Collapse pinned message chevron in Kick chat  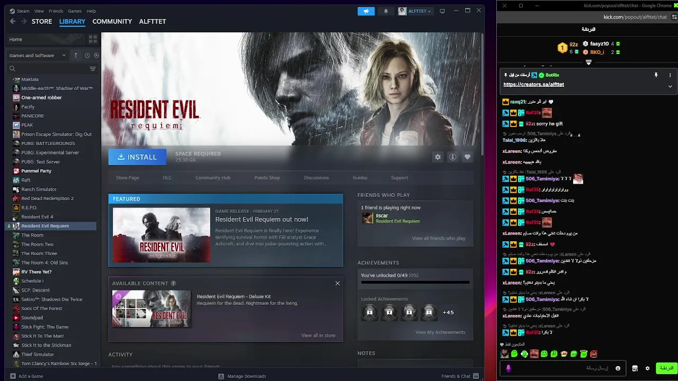point(670,86)
